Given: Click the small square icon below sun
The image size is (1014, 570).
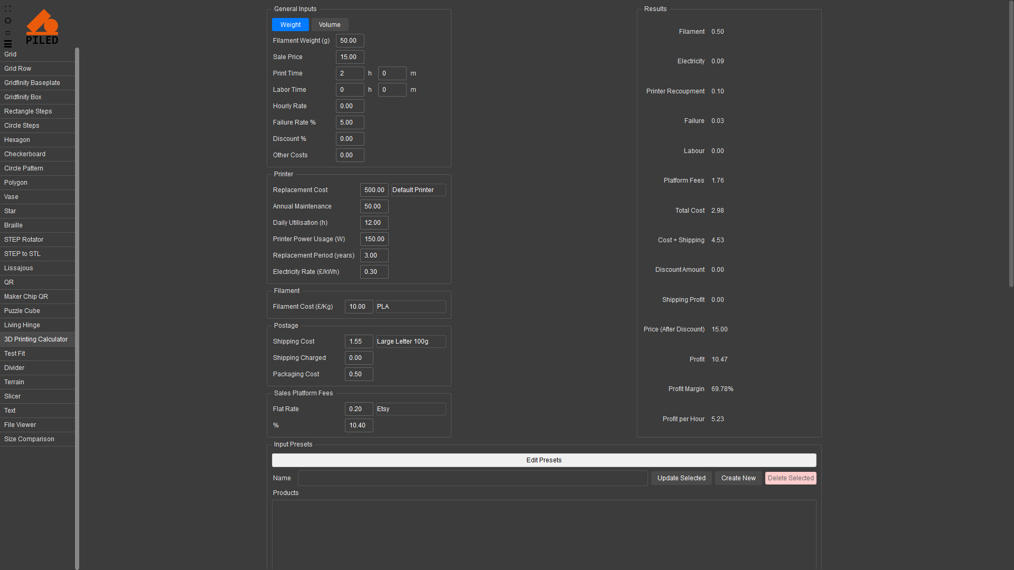Looking at the screenshot, I should (8, 33).
